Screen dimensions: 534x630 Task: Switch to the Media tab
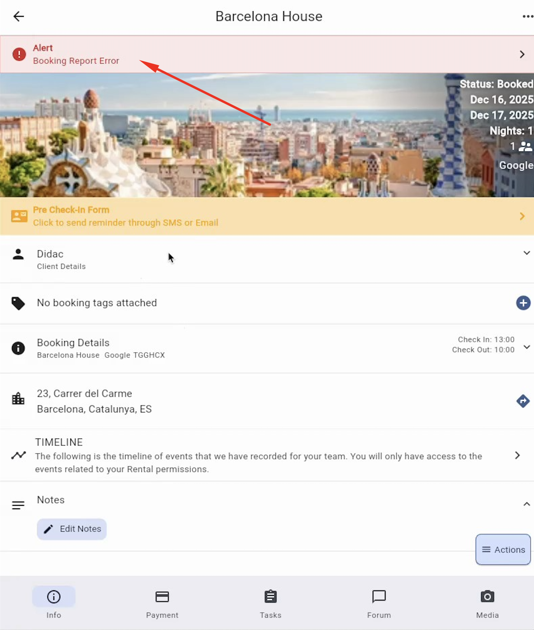point(487,602)
